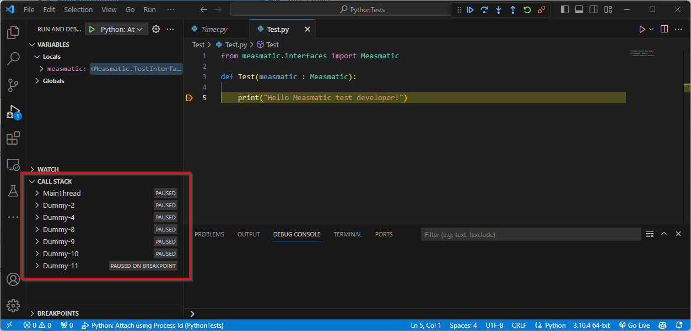Split the editor right
This screenshot has height=331, width=691.
[664, 29]
